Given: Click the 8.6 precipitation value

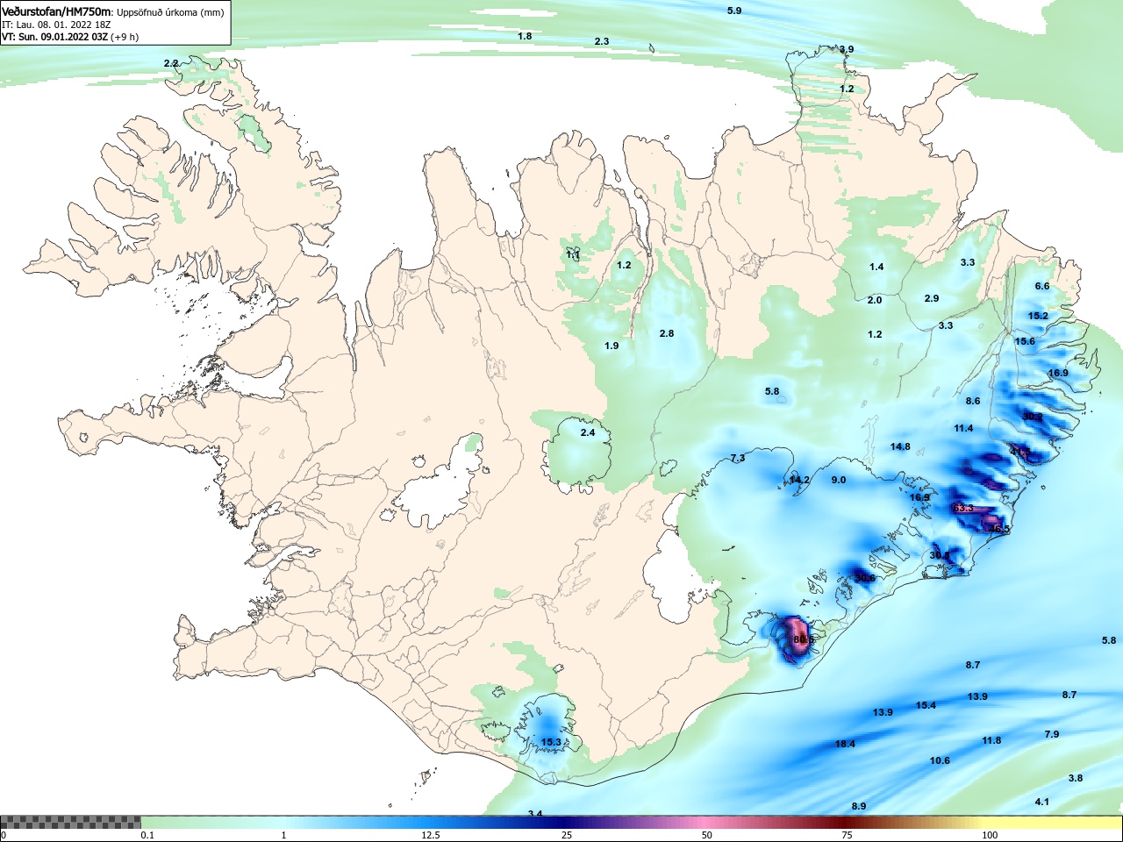Looking at the screenshot, I should 973,401.
